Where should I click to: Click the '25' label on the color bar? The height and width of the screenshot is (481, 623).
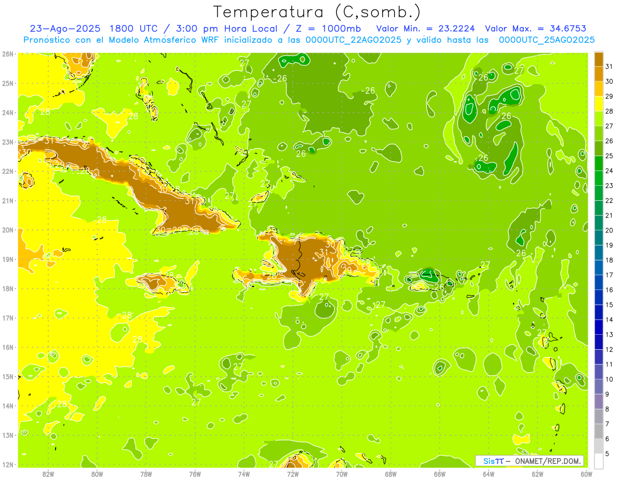(x=610, y=156)
